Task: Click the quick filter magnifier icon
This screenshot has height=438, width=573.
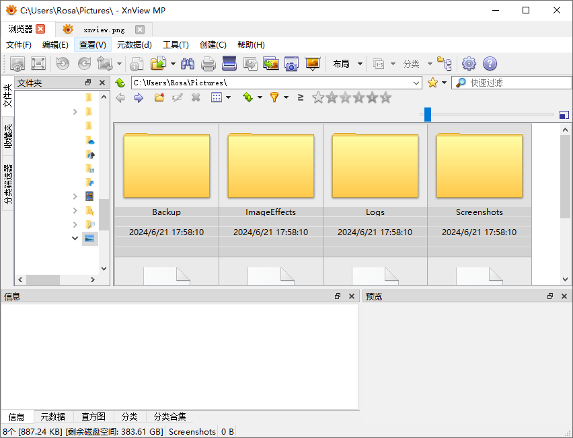Action: (460, 83)
